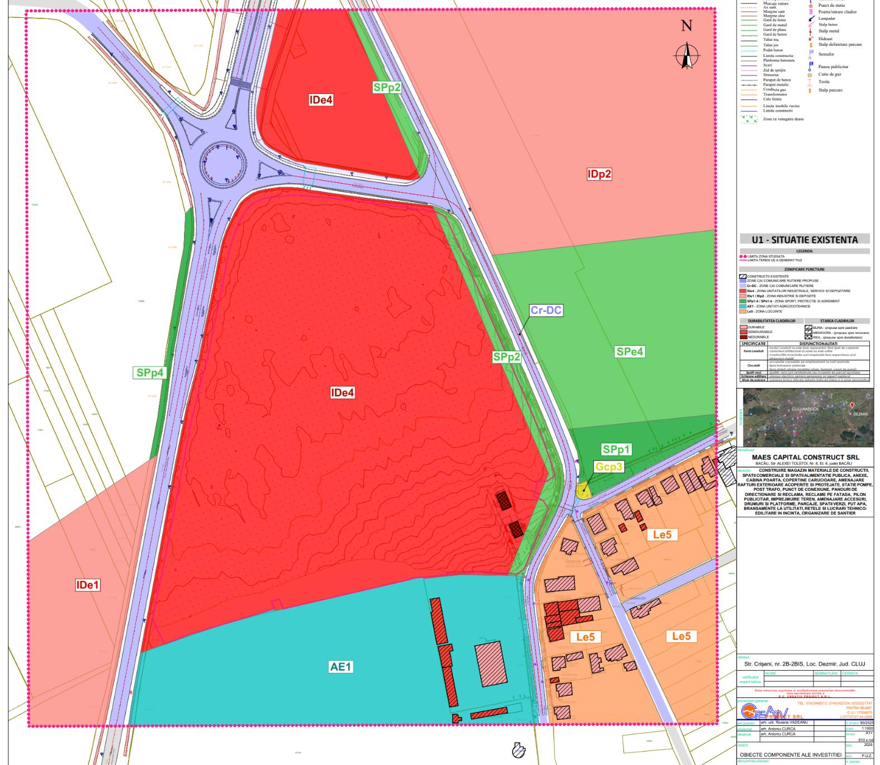Image resolution: width=880 pixels, height=765 pixels.
Task: Click the Troita symbol in the legend
Action: tap(810, 82)
